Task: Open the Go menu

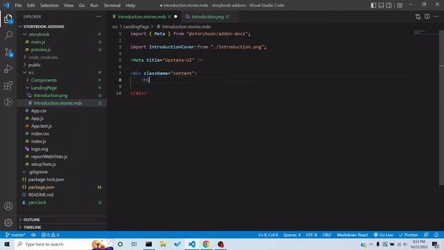Action: pos(82,5)
